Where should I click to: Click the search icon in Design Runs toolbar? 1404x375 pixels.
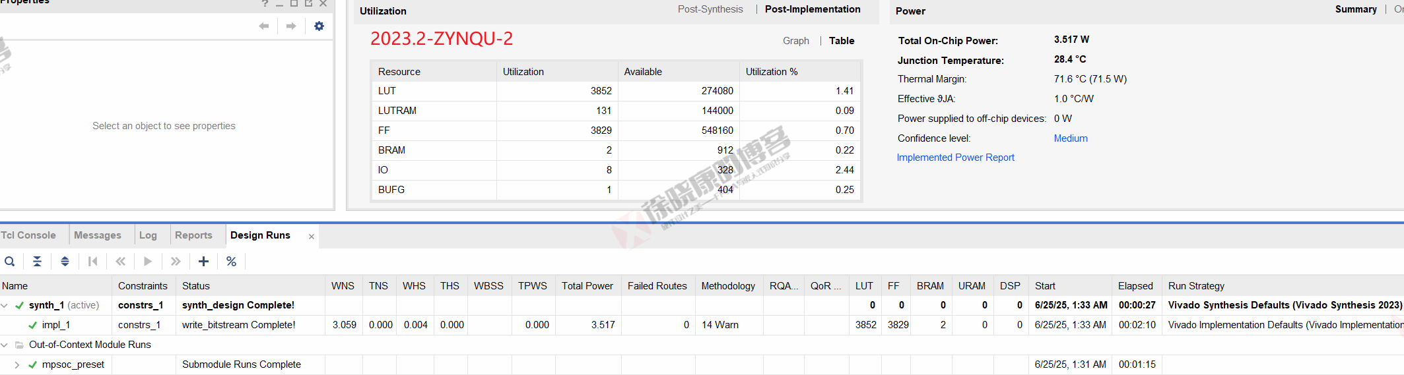9,262
